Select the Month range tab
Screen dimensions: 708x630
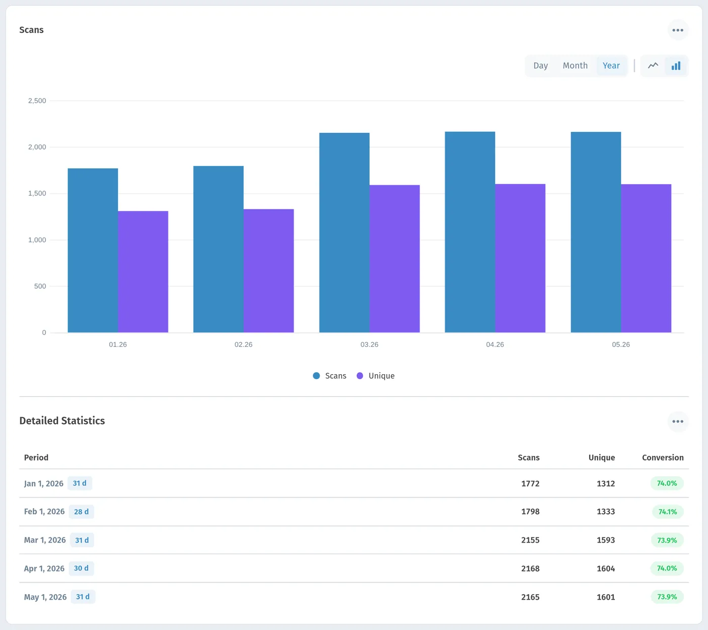click(575, 66)
